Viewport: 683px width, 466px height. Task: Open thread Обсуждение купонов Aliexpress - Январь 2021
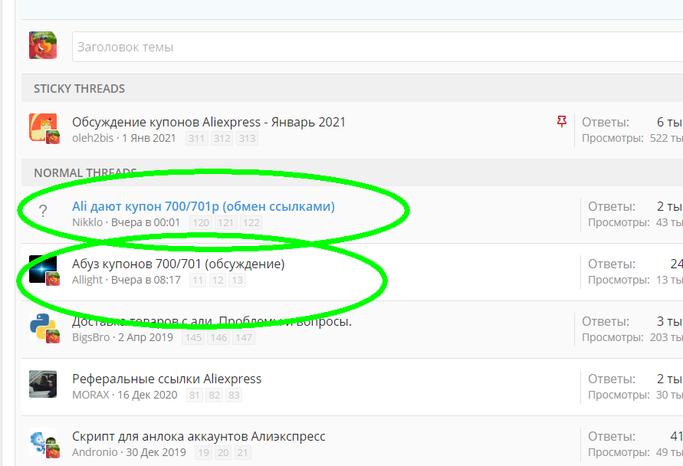[209, 122]
